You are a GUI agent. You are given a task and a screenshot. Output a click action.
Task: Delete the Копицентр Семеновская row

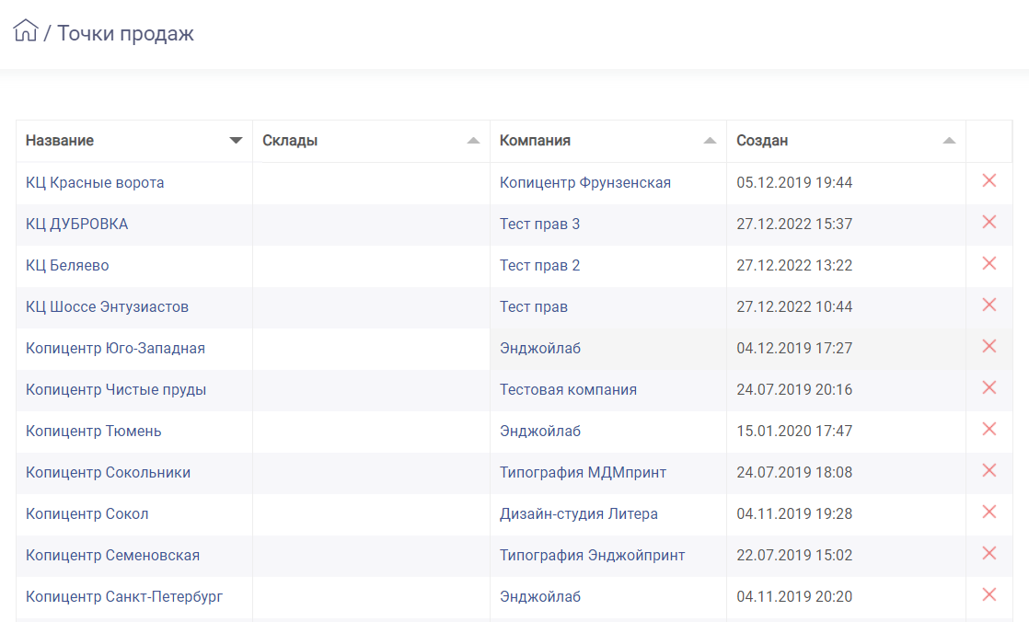(x=989, y=552)
